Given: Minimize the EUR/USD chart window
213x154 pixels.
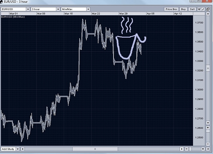Looking at the screenshot, I should coord(193,1).
